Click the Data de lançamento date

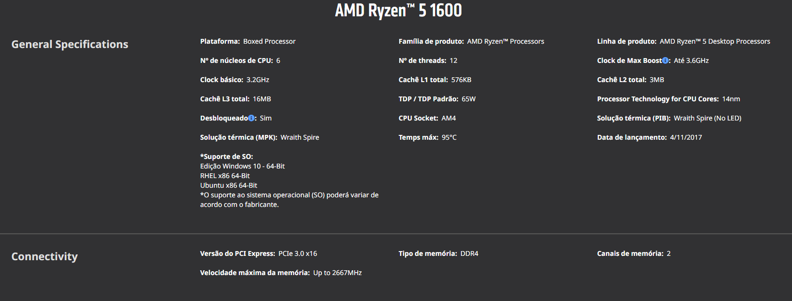pos(686,137)
